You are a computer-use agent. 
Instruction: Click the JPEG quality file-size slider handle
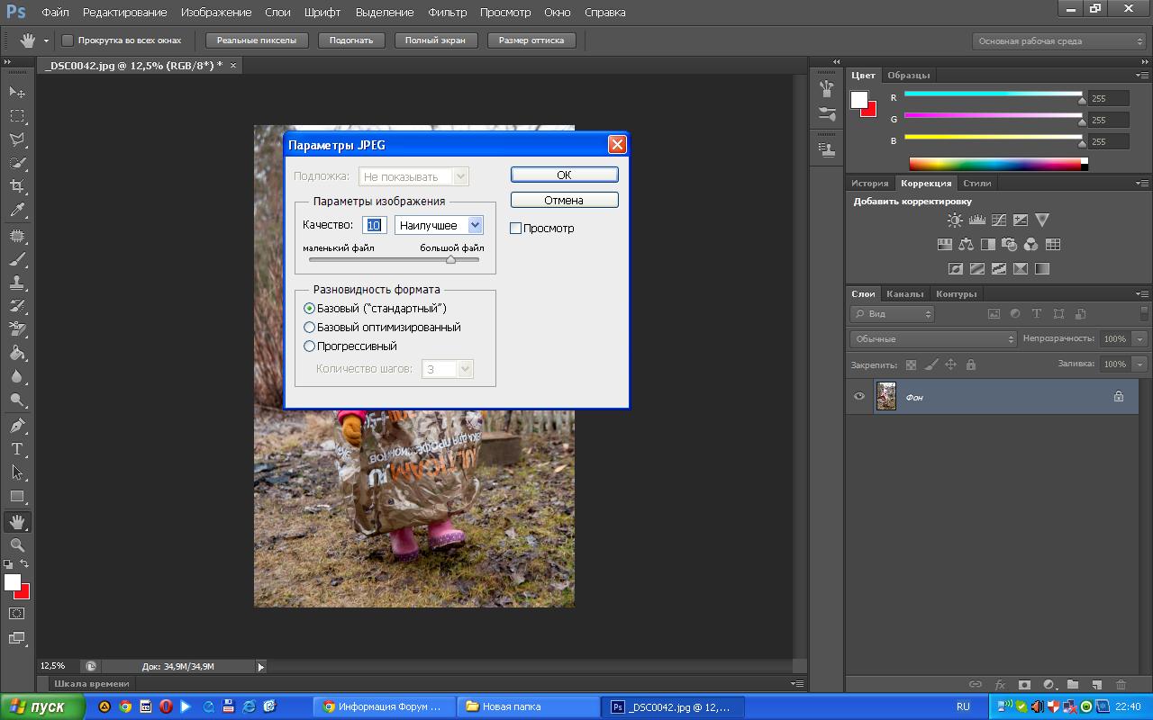pyautogui.click(x=450, y=259)
